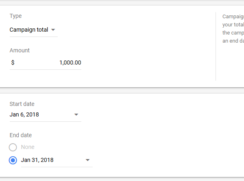Click the dollar sign in Amount field
244x181 pixels.
point(13,63)
